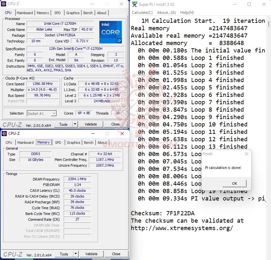Screen dimensions: 271x260
Task: Click Level 3 cache value 24 MBytes
Action: [x=102, y=101]
